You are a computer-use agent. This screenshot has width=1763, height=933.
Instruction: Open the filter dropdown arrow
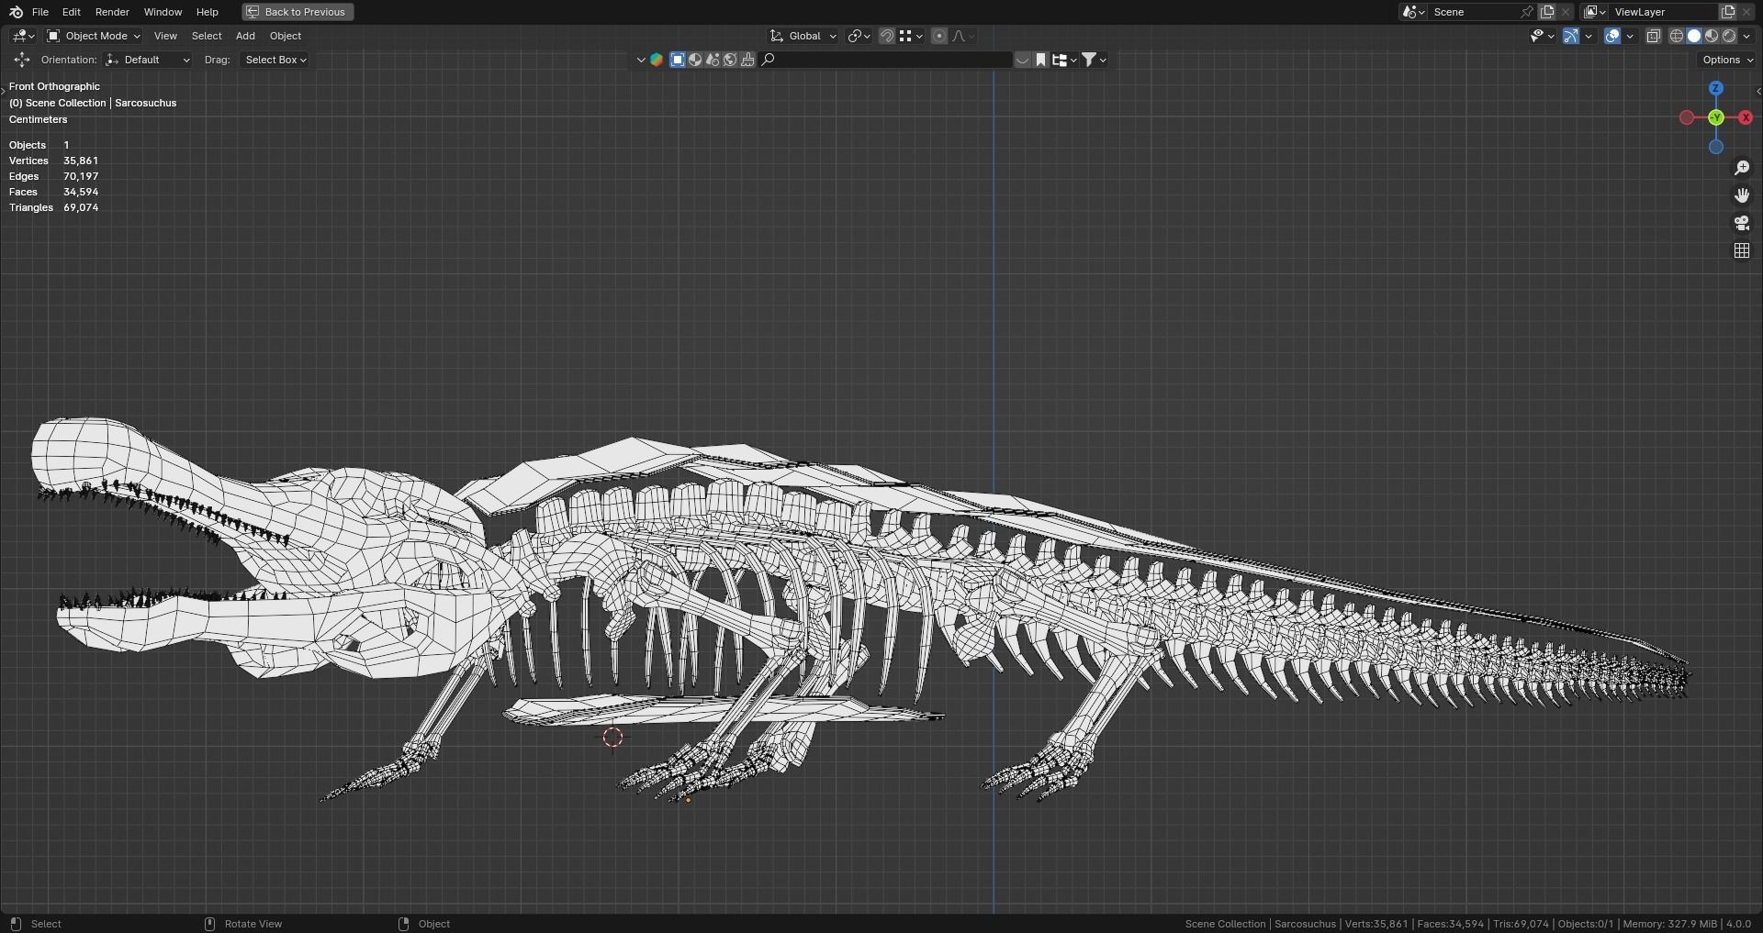tap(1103, 60)
